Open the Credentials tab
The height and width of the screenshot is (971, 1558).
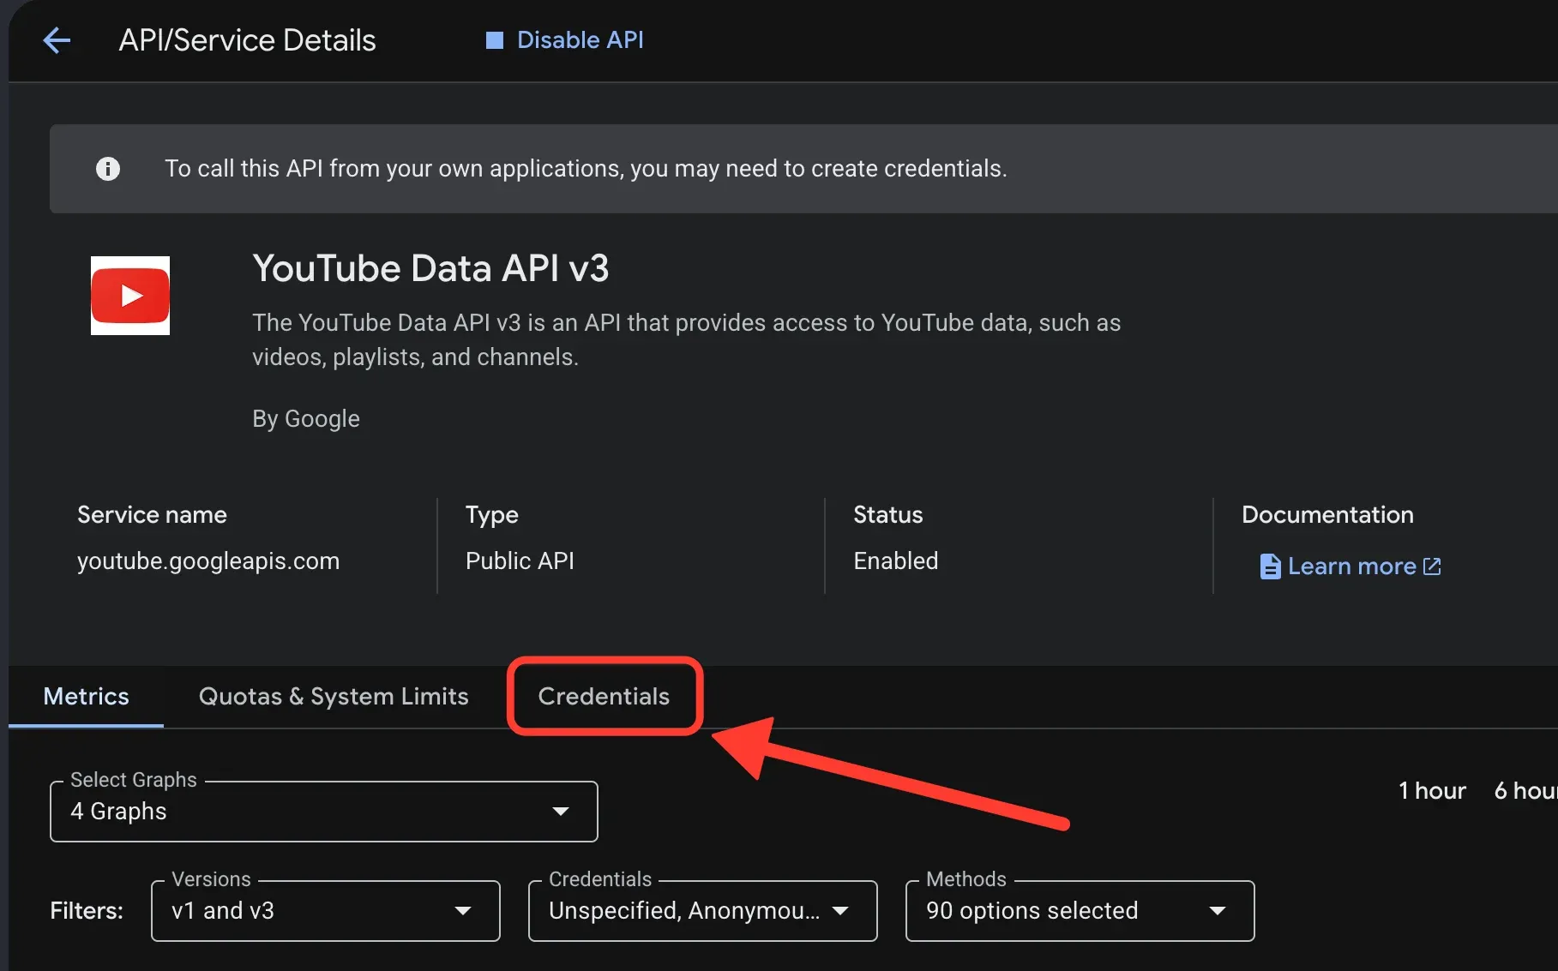[604, 696]
